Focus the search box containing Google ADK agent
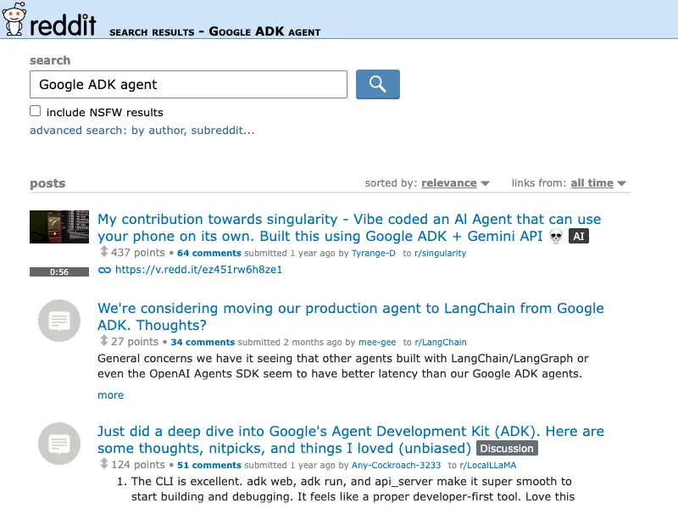Image resolution: width=678 pixels, height=509 pixels. (188, 84)
